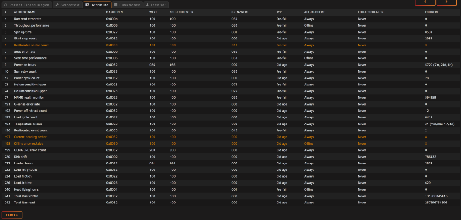The width and height of the screenshot is (461, 220).
Task: Select the Attribute tab
Action: point(97,5)
